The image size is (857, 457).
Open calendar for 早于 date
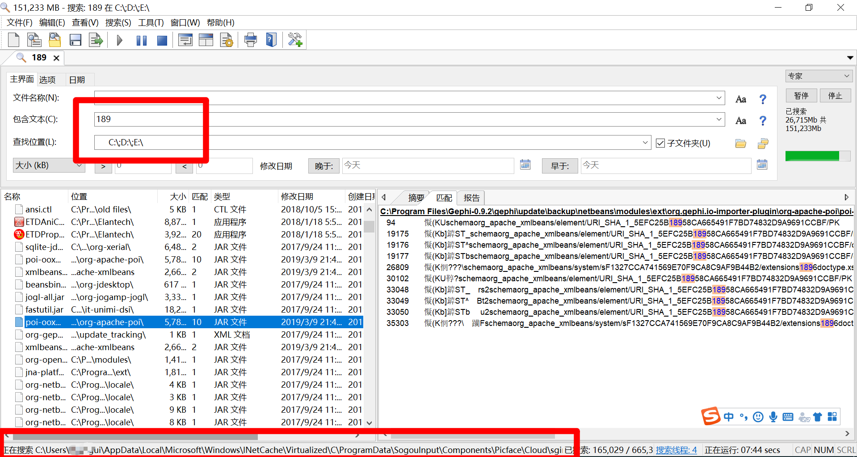(x=762, y=165)
